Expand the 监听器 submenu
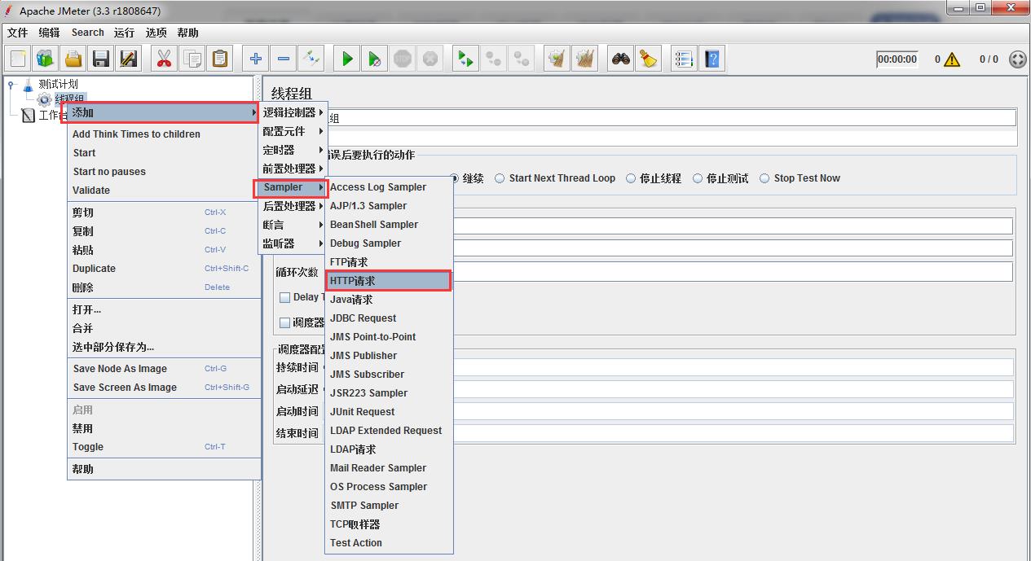Viewport: 1031px width, 561px height. pos(293,243)
